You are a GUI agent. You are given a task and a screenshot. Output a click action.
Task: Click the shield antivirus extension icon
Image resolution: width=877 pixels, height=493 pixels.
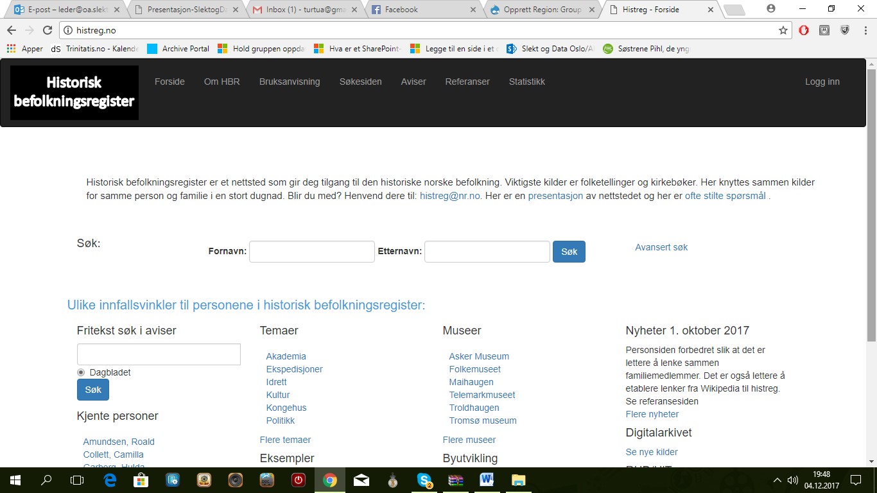click(x=843, y=30)
